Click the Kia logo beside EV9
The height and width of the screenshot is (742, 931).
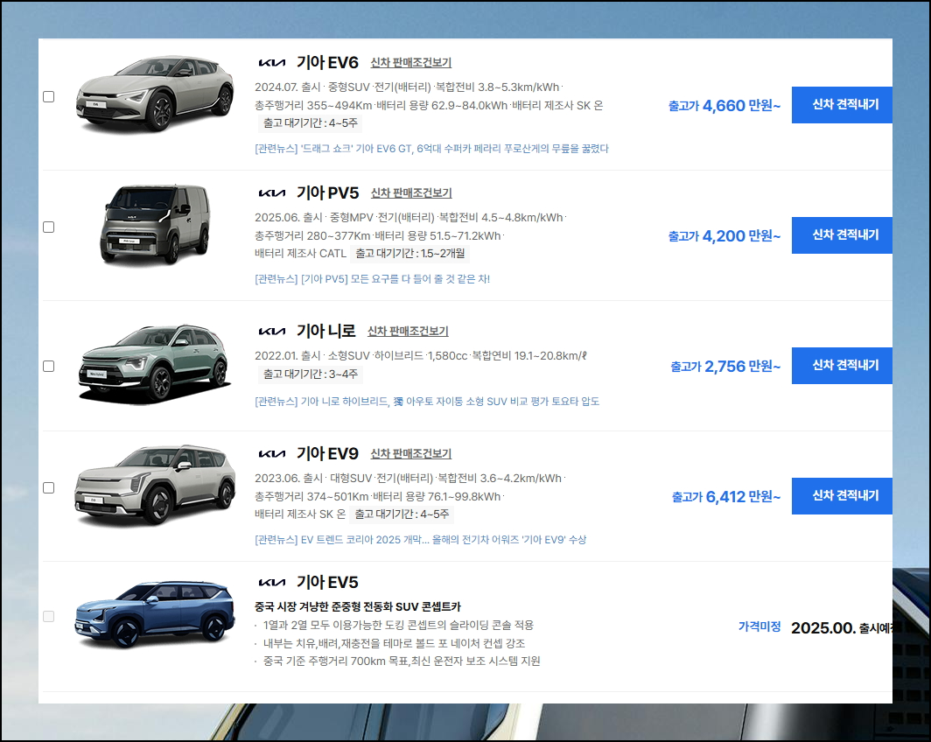click(x=272, y=454)
